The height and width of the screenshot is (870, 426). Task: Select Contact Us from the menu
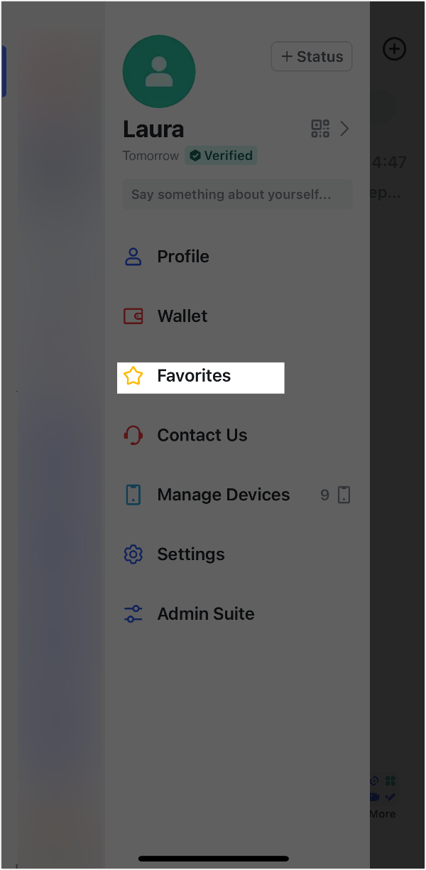coord(202,434)
